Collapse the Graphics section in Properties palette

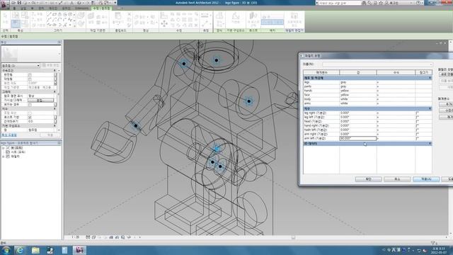55,91
